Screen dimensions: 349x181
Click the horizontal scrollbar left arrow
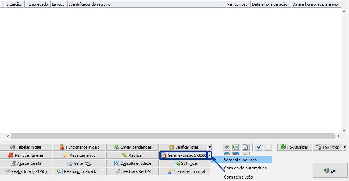click(8, 136)
